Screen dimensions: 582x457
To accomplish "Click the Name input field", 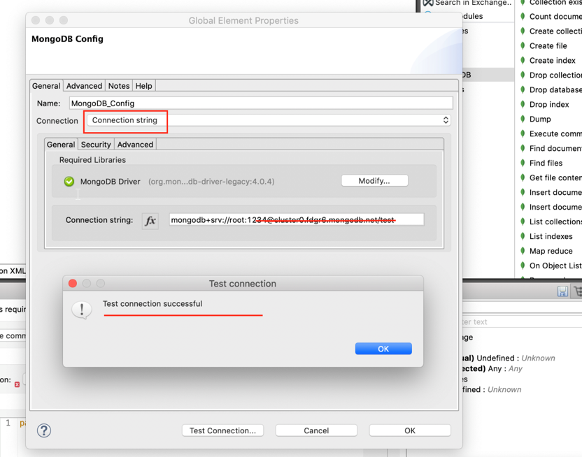I will 261,103.
